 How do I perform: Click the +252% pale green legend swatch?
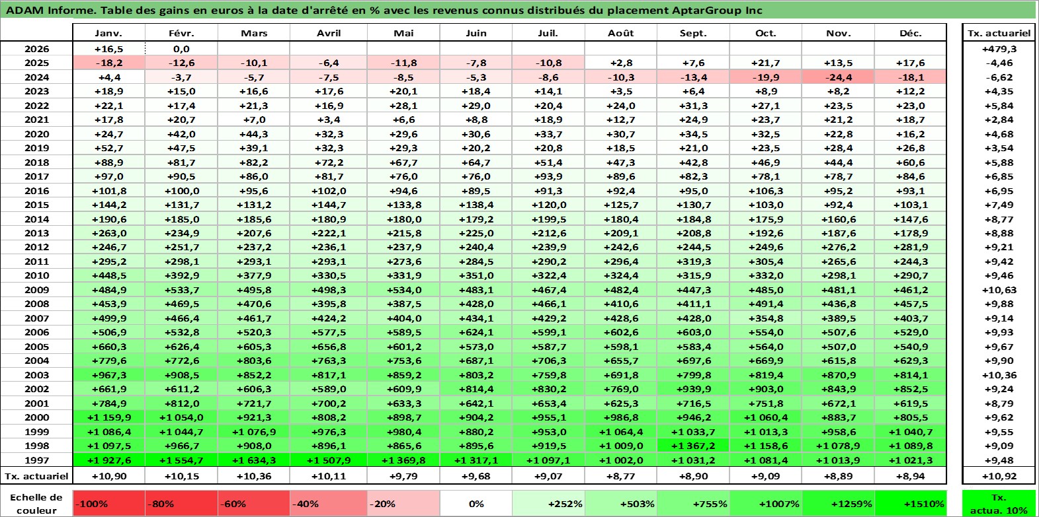[x=548, y=503]
